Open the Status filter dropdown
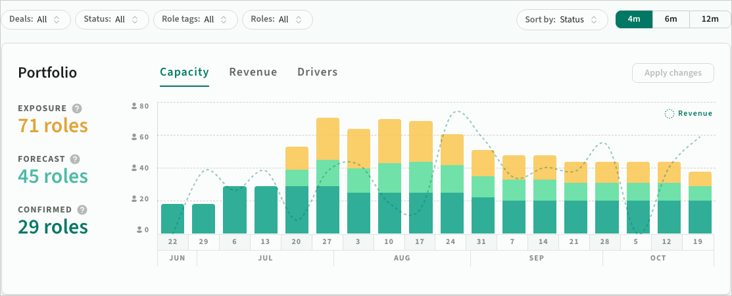This screenshot has height=296, width=732. coord(112,20)
